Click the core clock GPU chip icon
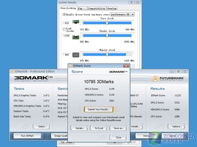 coord(76,22)
